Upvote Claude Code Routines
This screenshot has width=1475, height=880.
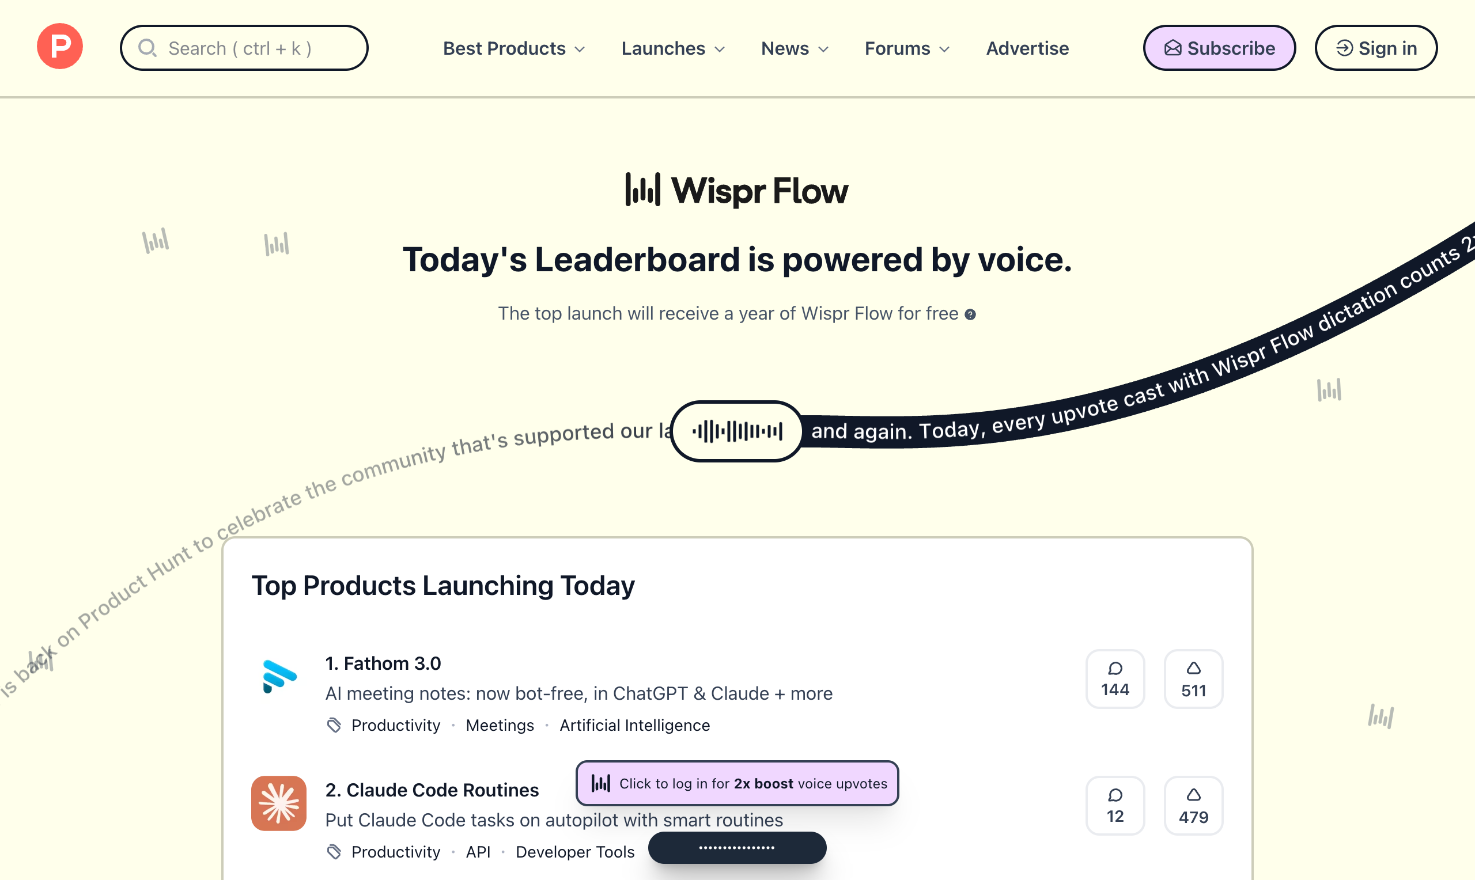[1193, 805]
